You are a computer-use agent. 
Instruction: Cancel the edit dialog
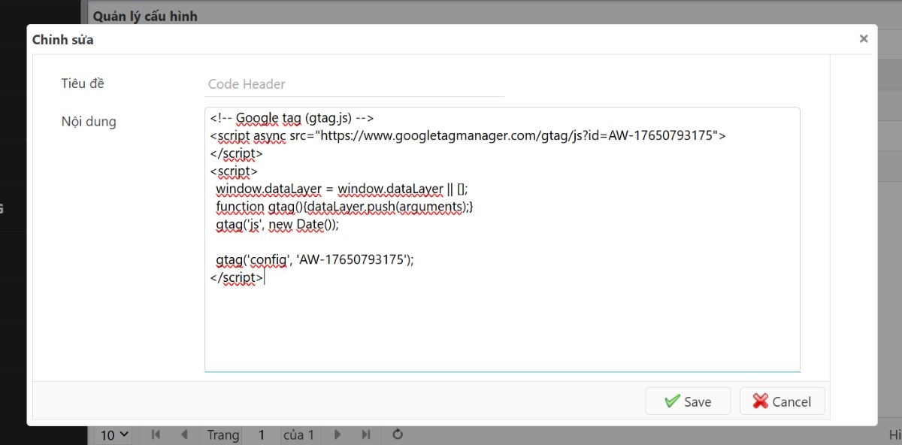tap(782, 401)
